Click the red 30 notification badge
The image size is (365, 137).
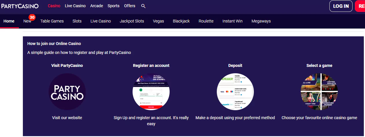tap(32, 17)
